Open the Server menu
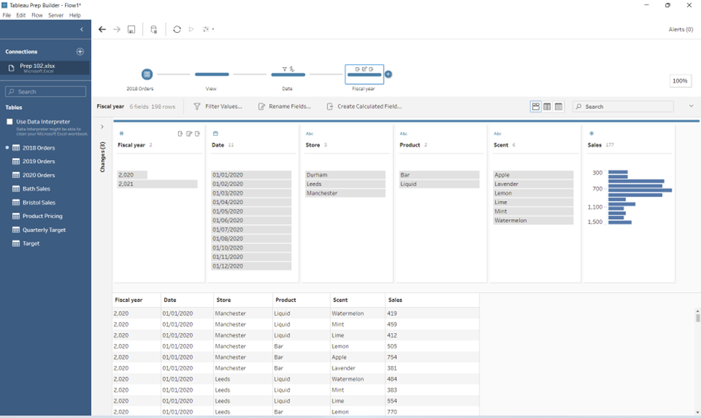Screen dimensions: 701x418 pos(56,15)
